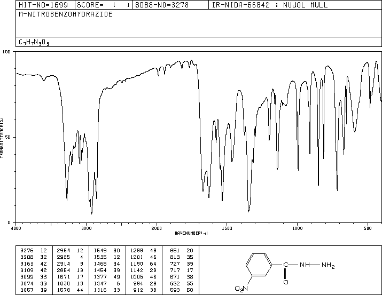Select the compound name M-NITROBENZOHYDRAZIDE
Image resolution: width=382 pixels, height=295 pixels.
(x=66, y=14)
